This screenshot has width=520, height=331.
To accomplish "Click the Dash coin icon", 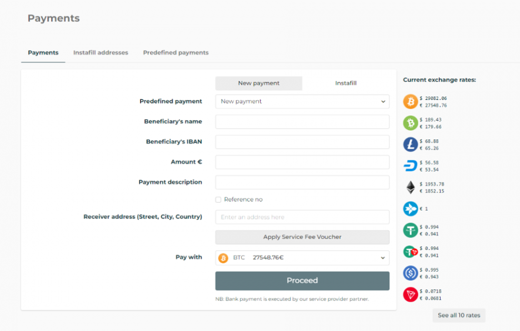I will [410, 166].
